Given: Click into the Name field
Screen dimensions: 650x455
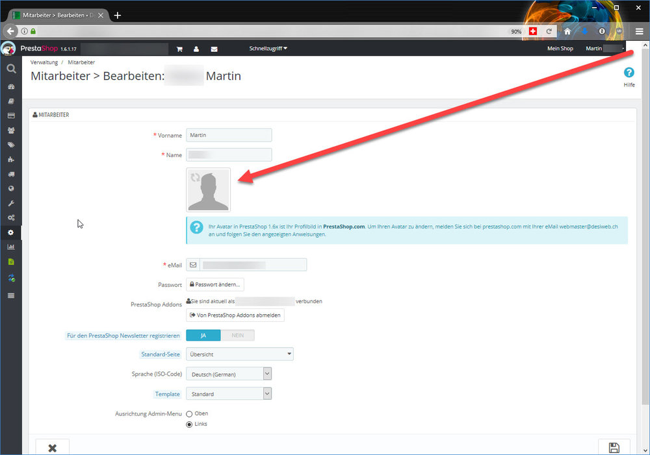Looking at the screenshot, I should coord(229,155).
